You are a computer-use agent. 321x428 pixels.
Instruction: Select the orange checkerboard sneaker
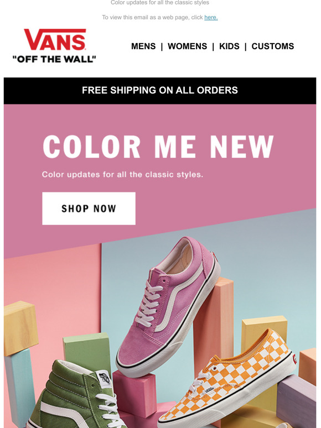227,379
